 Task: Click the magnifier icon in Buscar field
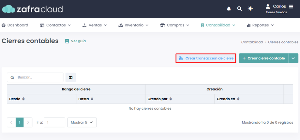coord(12,77)
